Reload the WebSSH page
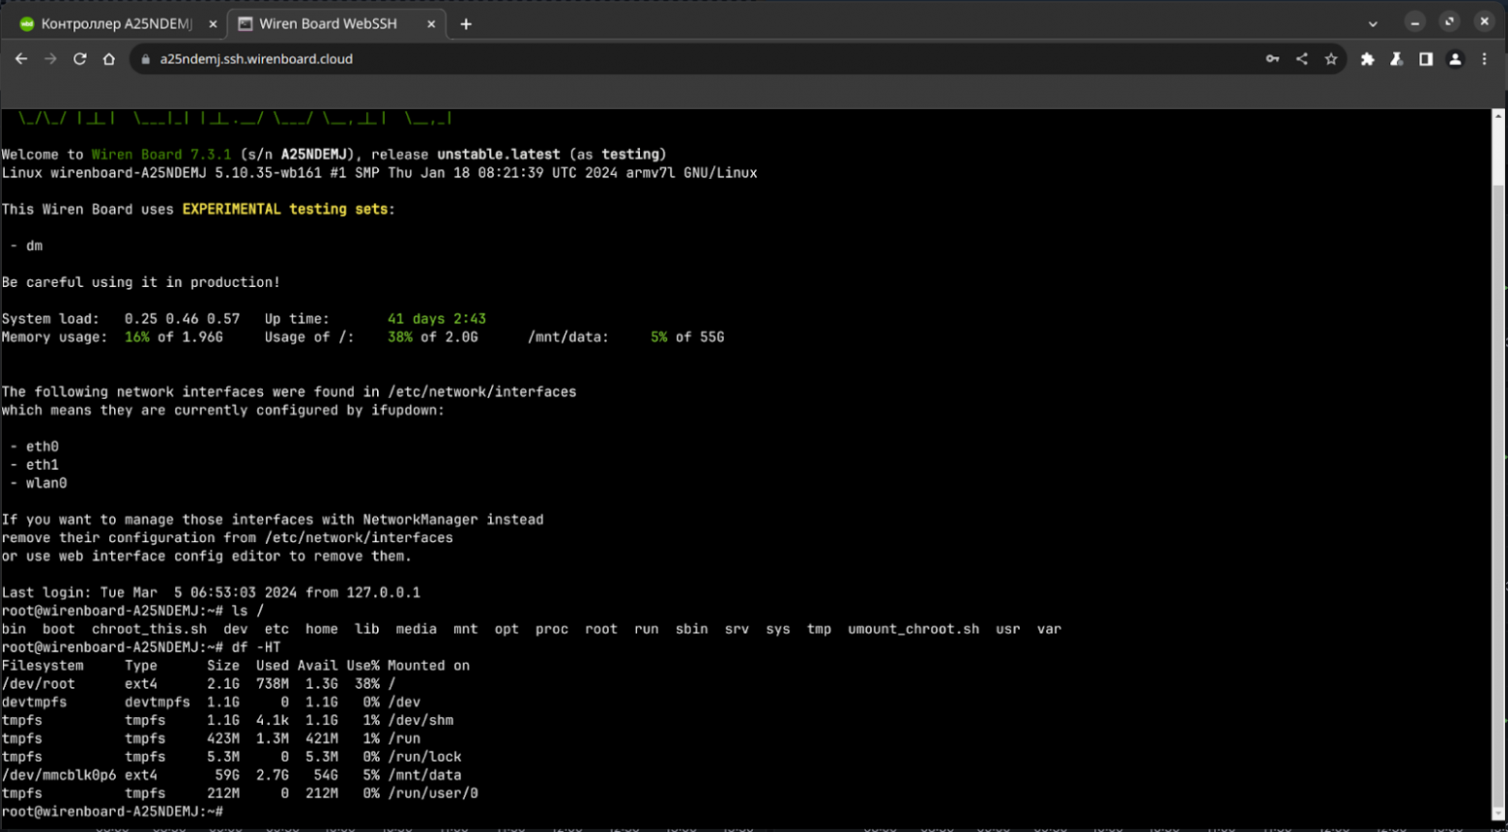The image size is (1508, 832). (80, 59)
